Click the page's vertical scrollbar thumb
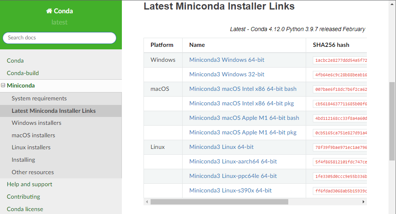Screen dimensions: 396x214 [x=392, y=121]
